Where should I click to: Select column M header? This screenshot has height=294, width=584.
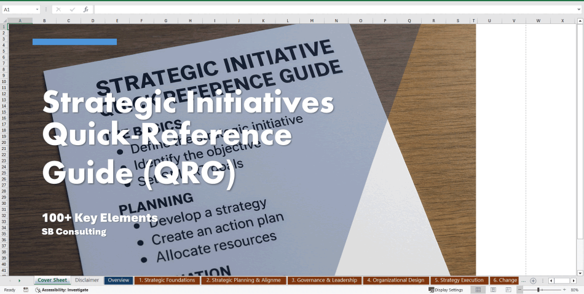pos(312,21)
